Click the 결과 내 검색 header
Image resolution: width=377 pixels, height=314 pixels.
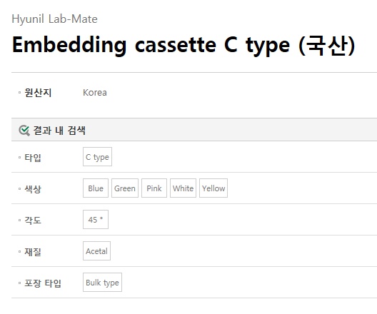(59, 131)
